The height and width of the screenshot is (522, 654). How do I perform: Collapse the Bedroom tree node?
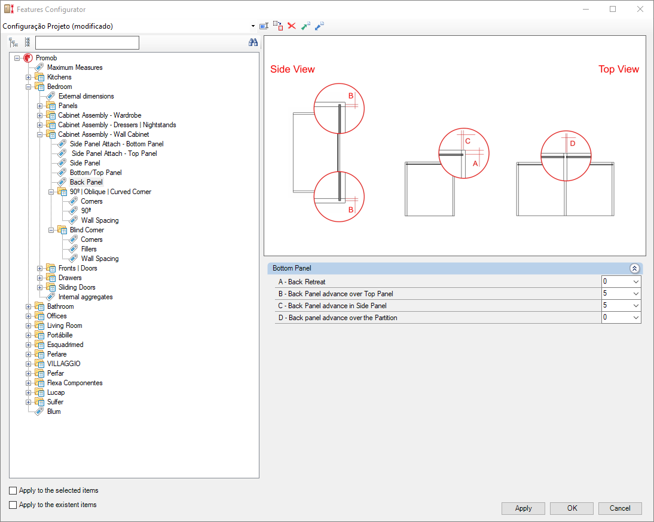pyautogui.click(x=28, y=87)
